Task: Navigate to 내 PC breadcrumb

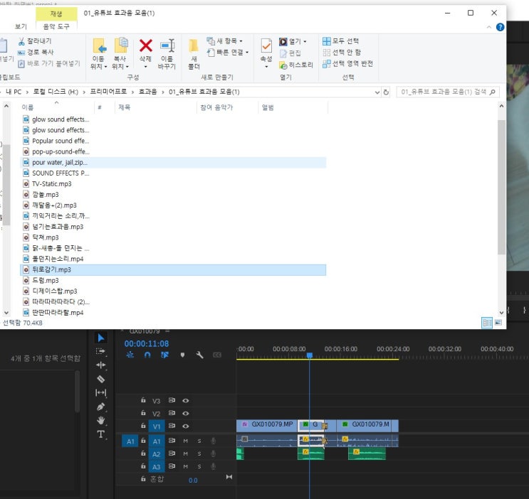Action: pos(14,92)
